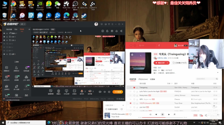Viewport: 224px width, 125px height.
Task: Open the 上车一起玩 tool in the toolbox
Action: click(26, 78)
